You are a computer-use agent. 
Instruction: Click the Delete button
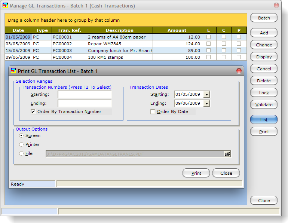(264, 81)
